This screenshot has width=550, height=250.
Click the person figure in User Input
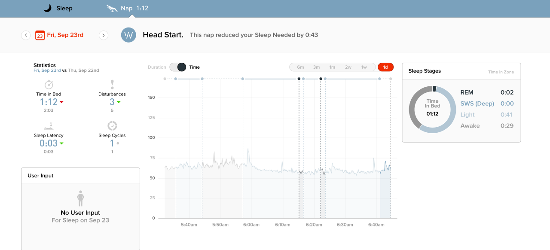click(80, 198)
